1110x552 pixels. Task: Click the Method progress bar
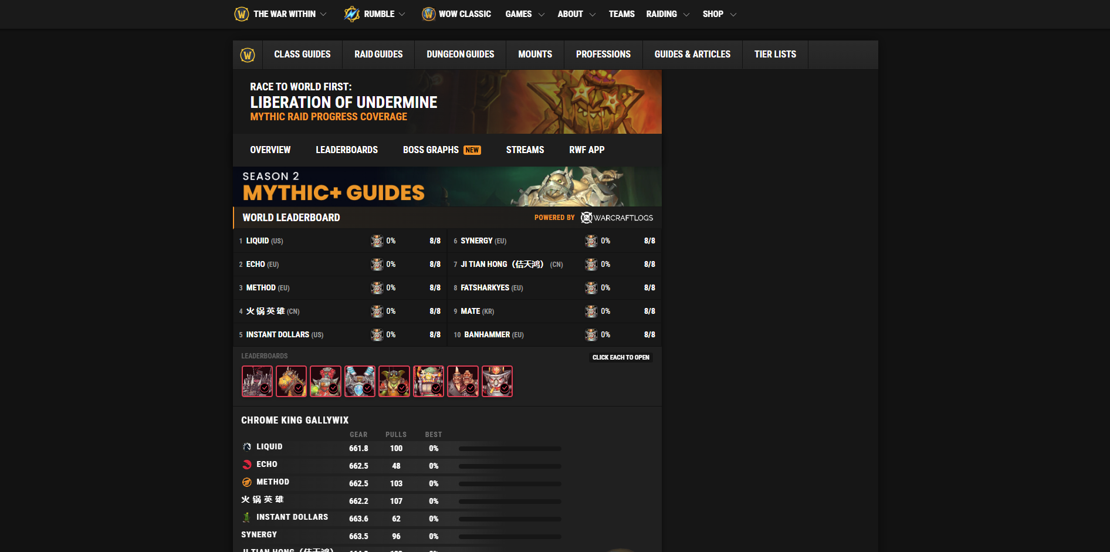[510, 484]
